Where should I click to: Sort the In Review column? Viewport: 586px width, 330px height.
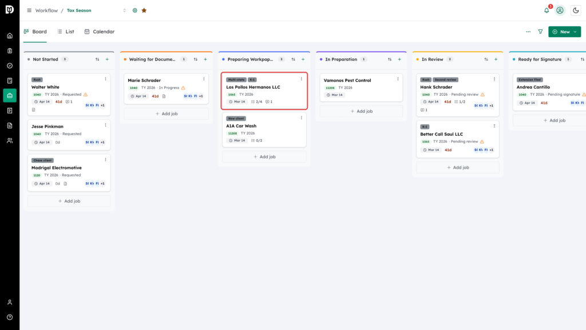point(486,60)
